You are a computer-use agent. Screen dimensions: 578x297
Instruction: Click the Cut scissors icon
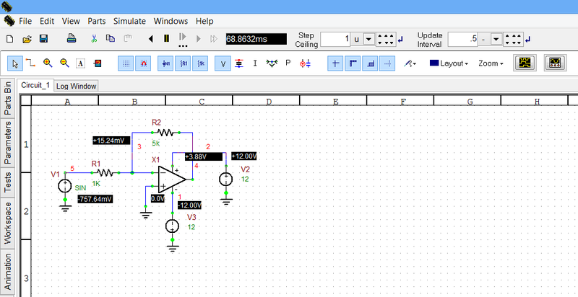coord(95,38)
